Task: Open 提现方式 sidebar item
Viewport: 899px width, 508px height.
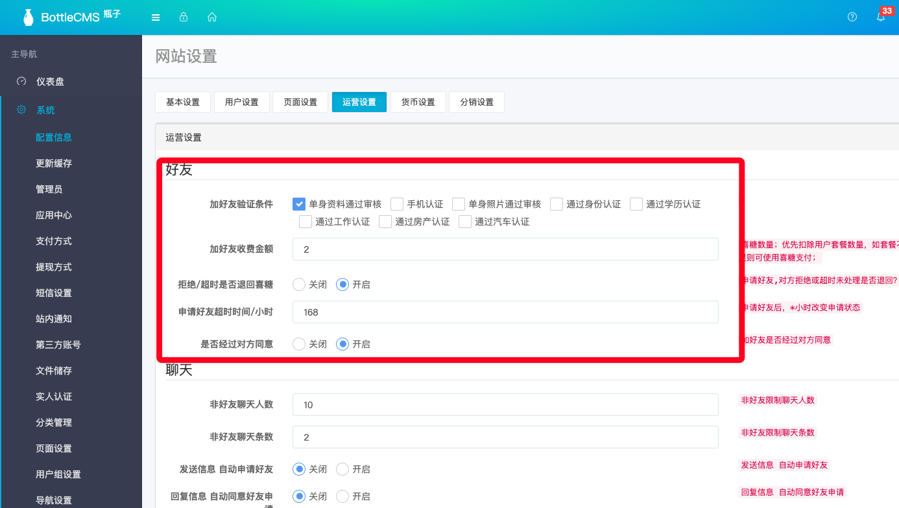Action: coord(54,267)
